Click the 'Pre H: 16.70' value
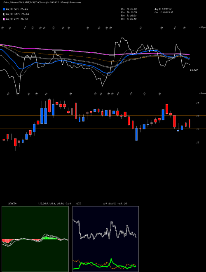The height and width of the screenshot is (272, 206). pyautogui.click(x=129, y=12)
